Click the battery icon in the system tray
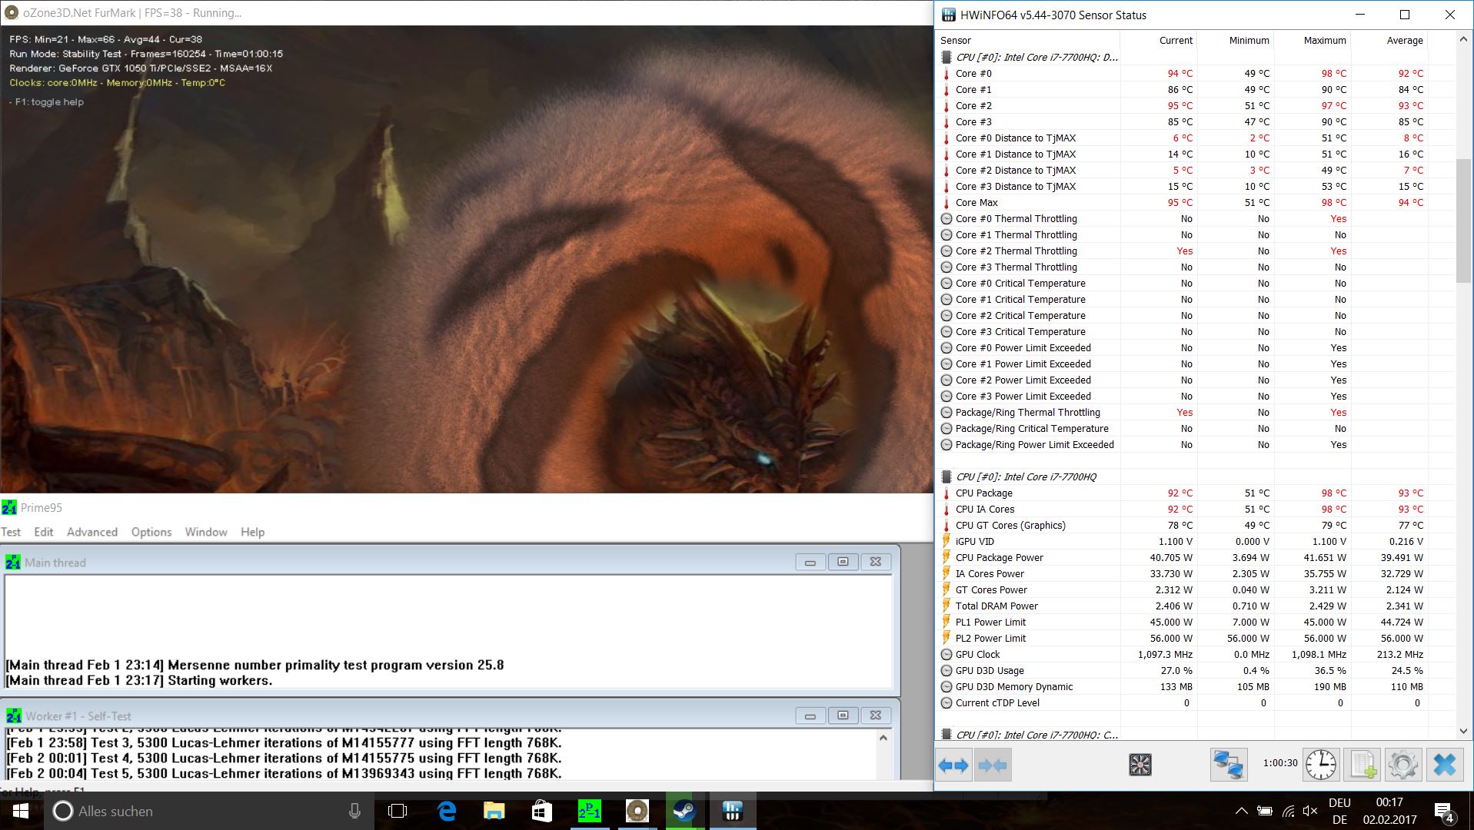Viewport: 1474px width, 830px height. 1265,811
